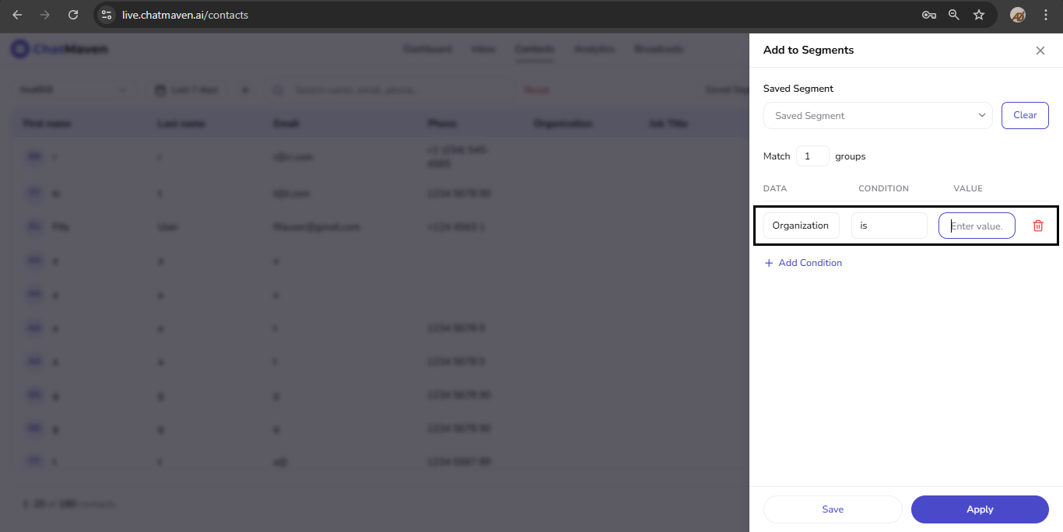Viewport: 1063px width, 532px height.
Task: Bookmark this page with the star icon
Action: (979, 15)
